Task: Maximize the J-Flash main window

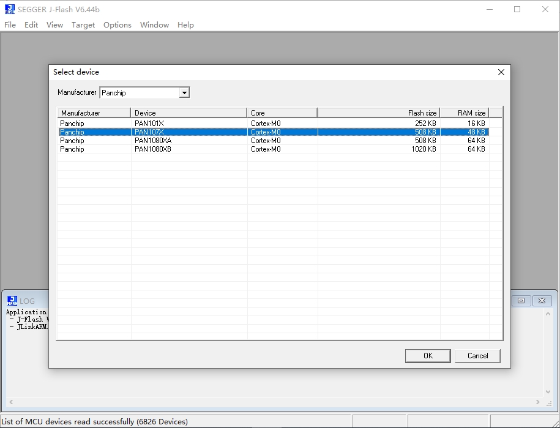Action: tap(517, 10)
